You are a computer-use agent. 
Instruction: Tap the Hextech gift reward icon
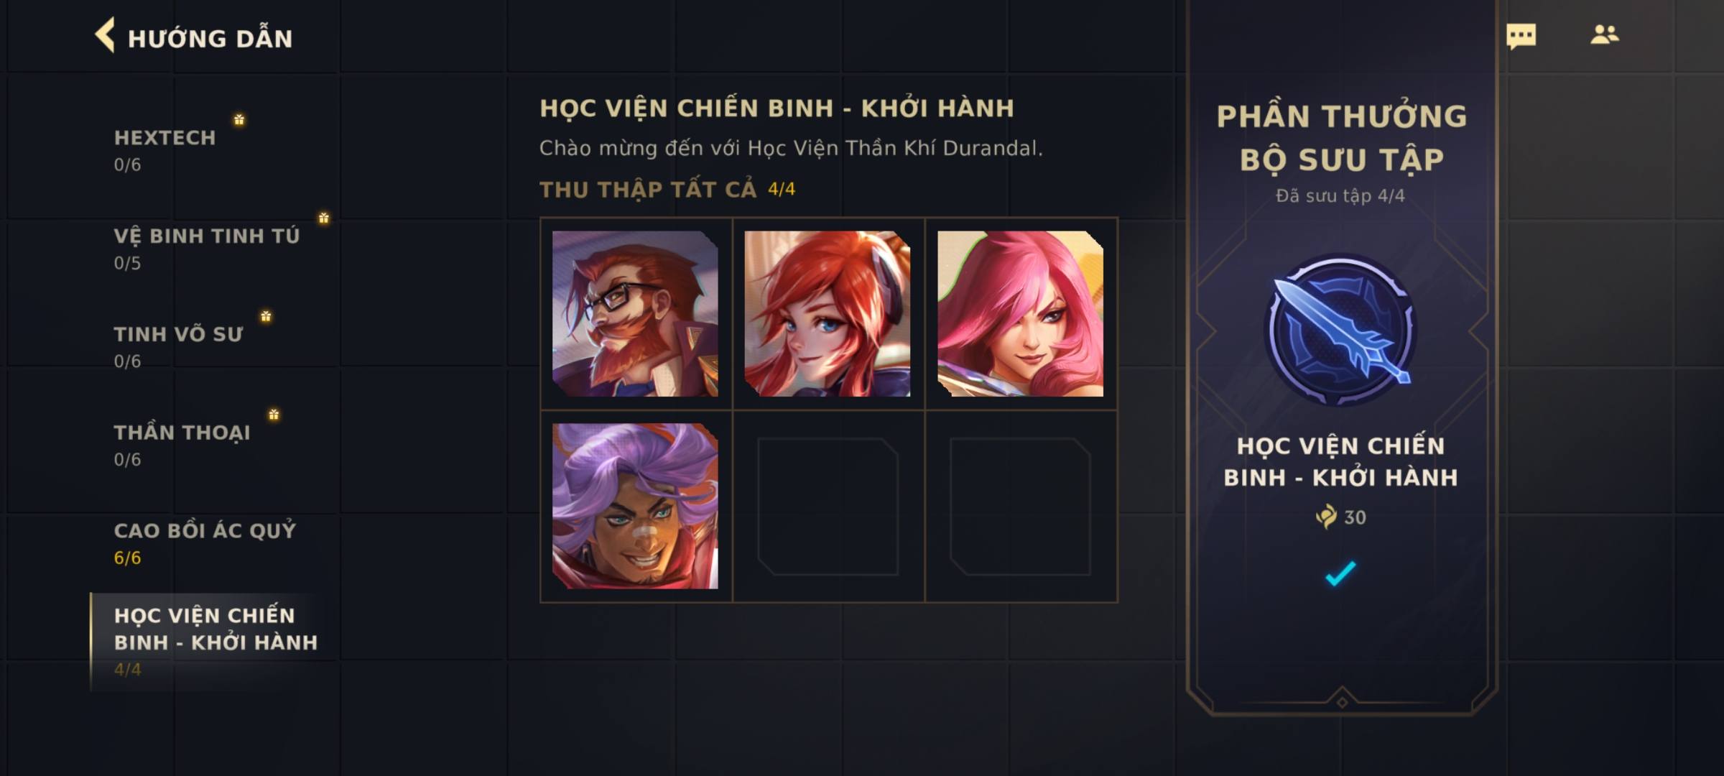coord(239,119)
